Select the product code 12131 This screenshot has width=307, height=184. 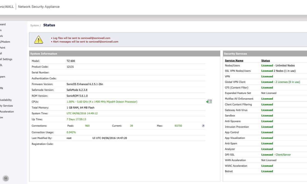(x=70, y=67)
